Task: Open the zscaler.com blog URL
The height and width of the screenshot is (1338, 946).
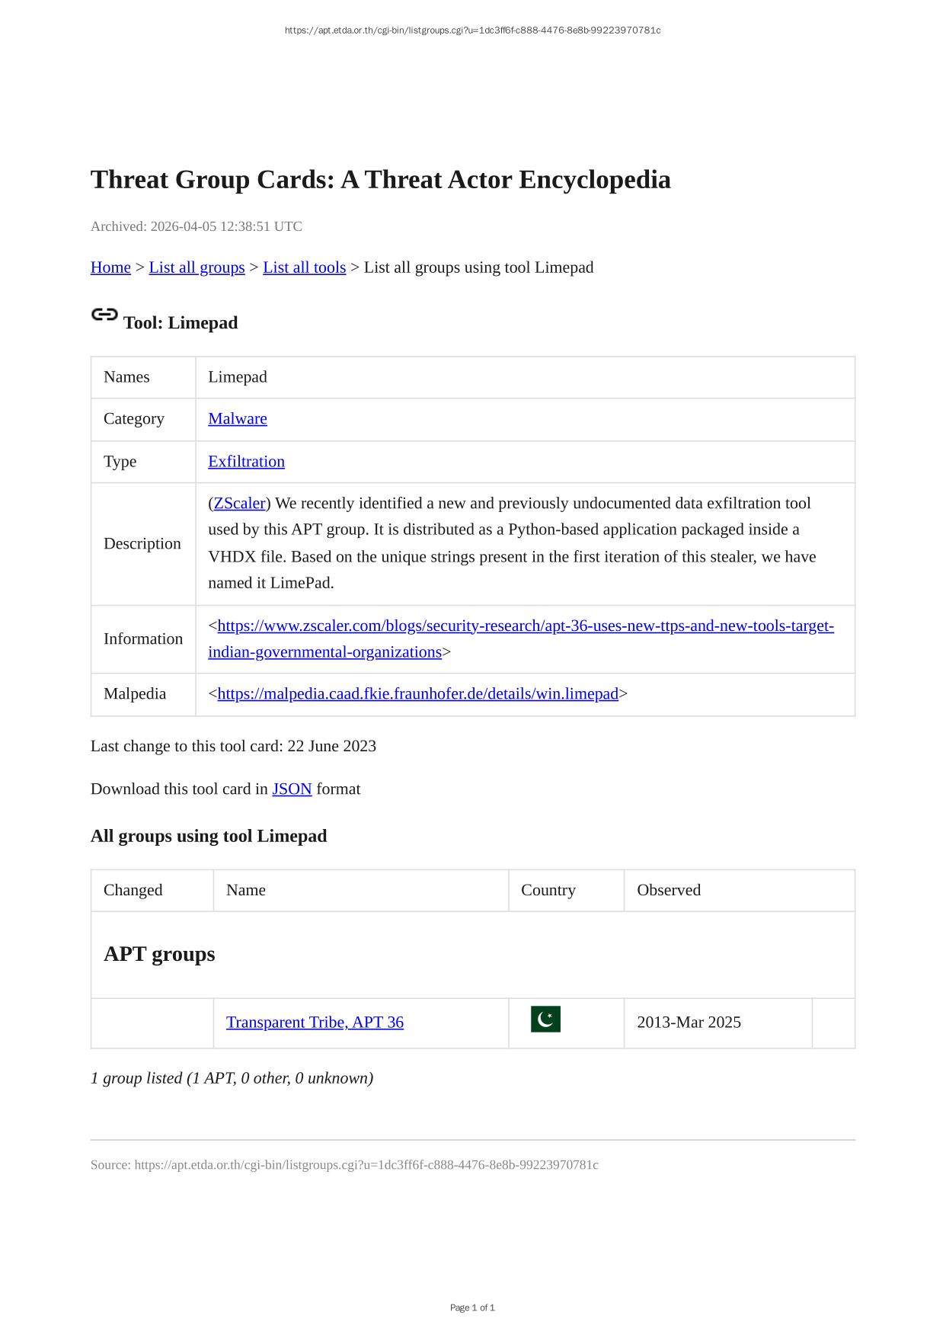Action: coord(526,626)
